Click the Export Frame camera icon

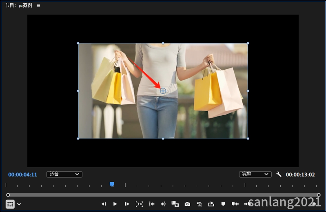tap(187, 204)
